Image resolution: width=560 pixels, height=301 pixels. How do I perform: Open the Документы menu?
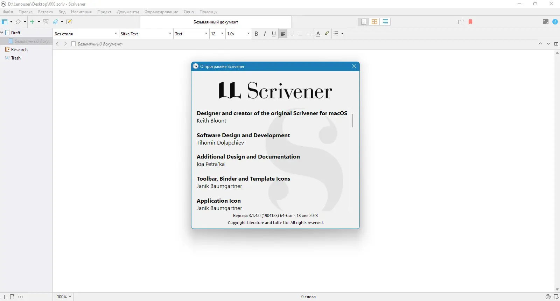coord(128,12)
